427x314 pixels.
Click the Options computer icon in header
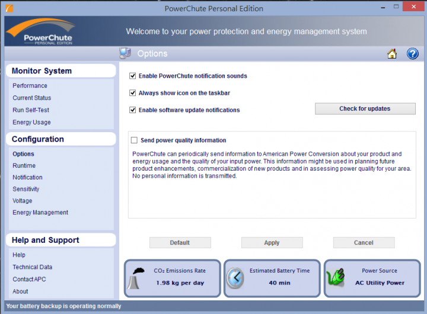click(125, 53)
